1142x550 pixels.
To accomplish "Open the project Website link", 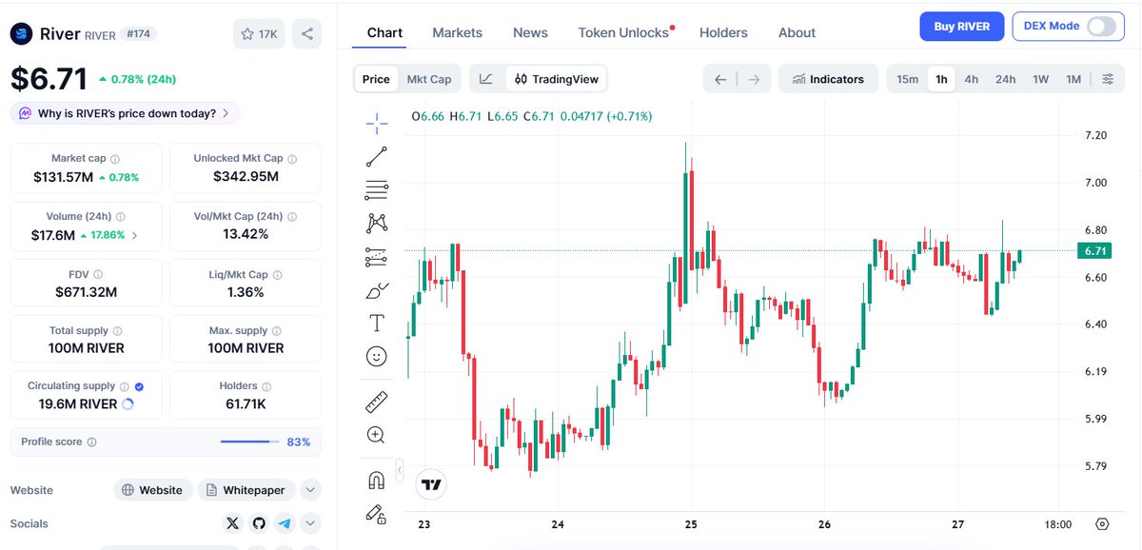I will tap(153, 490).
